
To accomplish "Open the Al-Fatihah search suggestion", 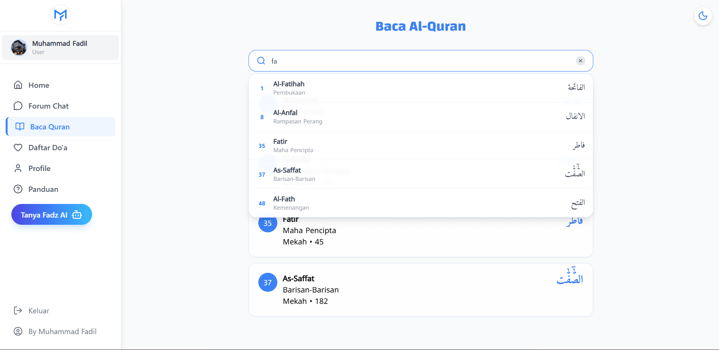I will point(420,87).
